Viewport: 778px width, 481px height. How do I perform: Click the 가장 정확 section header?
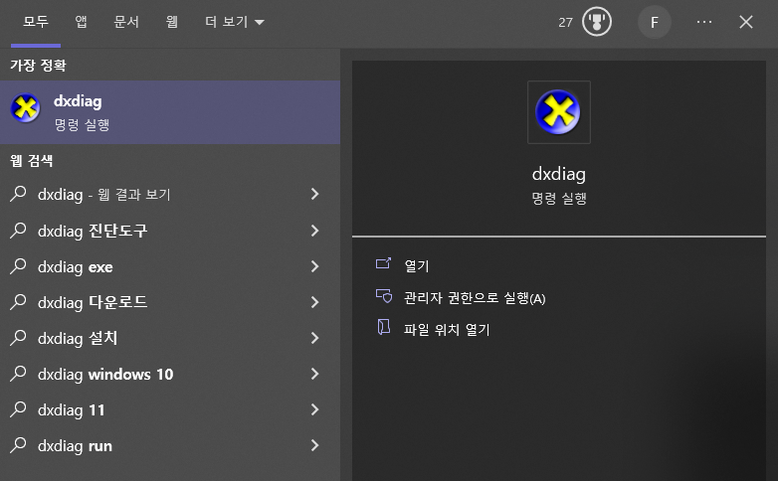coord(38,66)
